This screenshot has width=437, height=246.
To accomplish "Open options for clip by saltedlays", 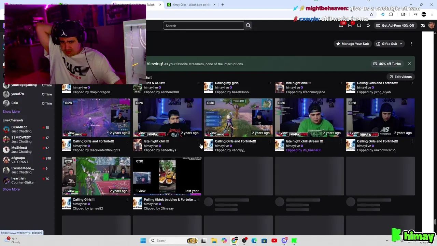I will pos(199,141).
